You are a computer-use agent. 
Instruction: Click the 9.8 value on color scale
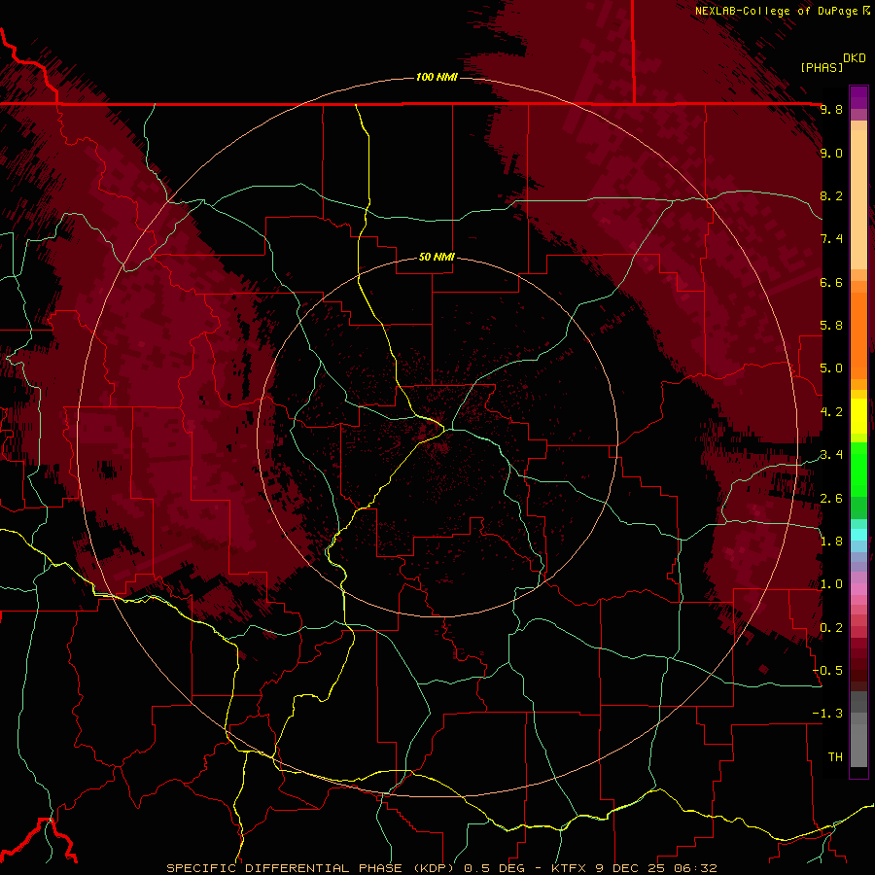(x=831, y=109)
